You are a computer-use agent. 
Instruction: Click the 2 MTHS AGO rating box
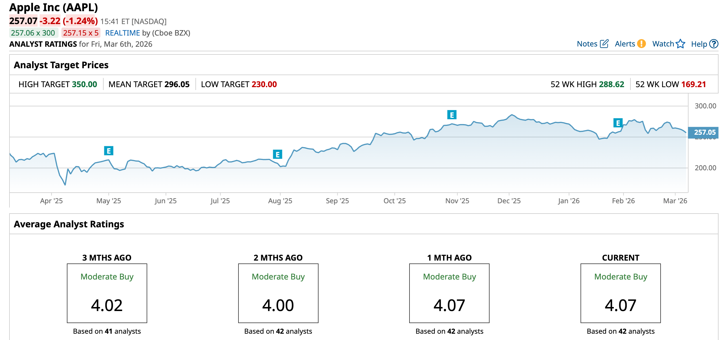(278, 293)
